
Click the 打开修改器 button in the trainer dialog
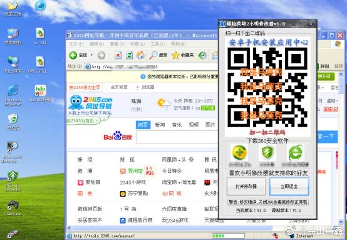(x=246, y=186)
